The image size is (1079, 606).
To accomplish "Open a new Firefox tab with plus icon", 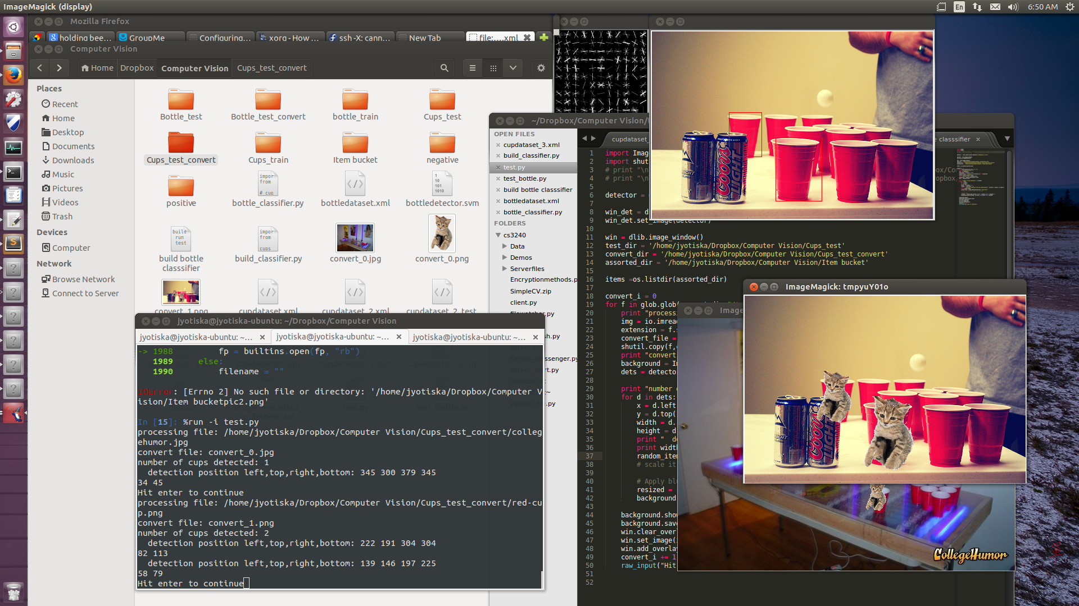I will coord(543,38).
